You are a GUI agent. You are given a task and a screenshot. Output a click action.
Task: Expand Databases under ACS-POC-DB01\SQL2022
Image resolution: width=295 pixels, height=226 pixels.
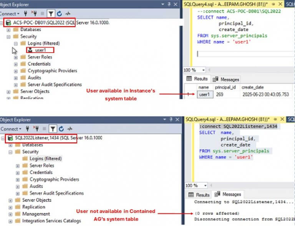8,30
